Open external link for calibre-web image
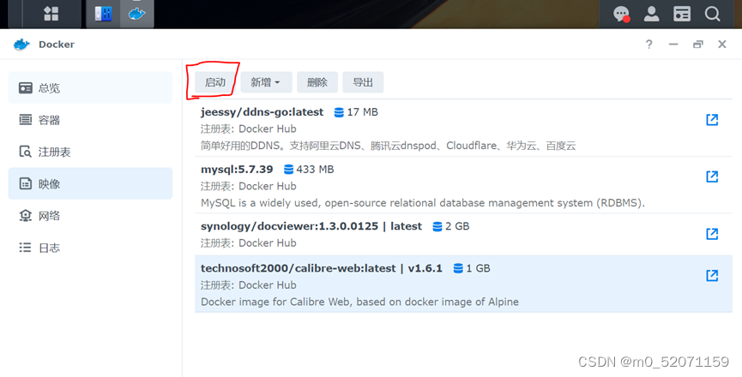 click(711, 275)
